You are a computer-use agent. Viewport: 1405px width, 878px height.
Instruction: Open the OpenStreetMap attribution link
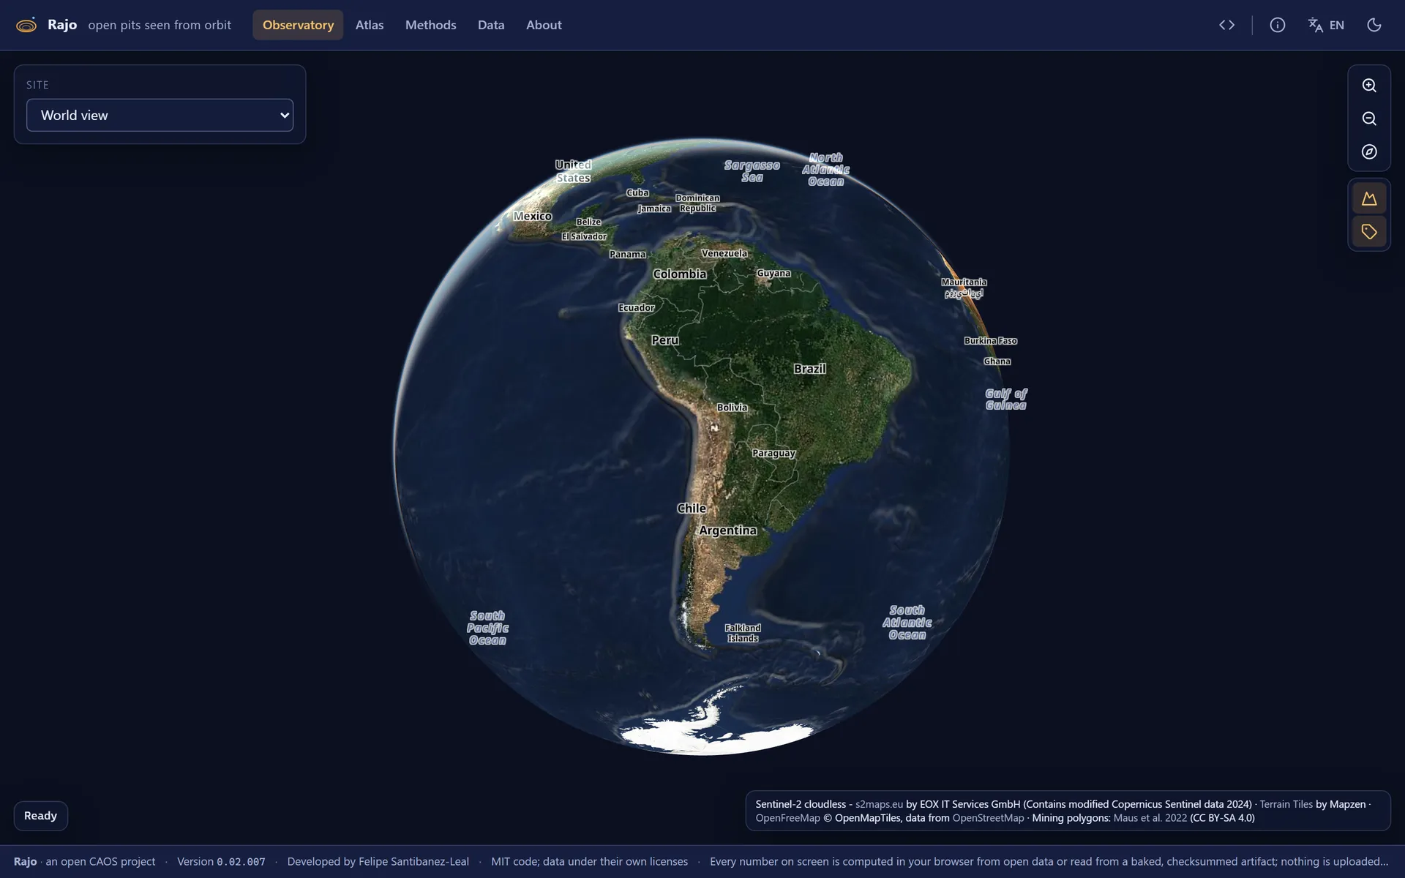click(988, 818)
